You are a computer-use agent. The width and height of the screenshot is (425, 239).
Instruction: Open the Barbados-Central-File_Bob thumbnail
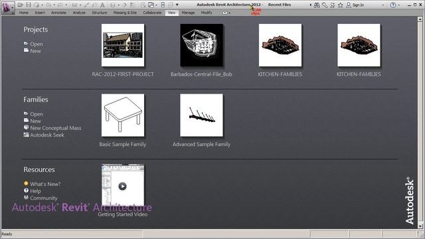[x=202, y=45]
